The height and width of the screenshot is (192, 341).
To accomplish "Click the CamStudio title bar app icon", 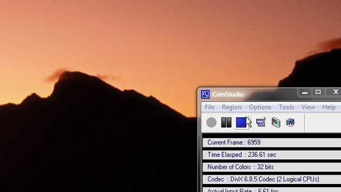I will tap(205, 94).
